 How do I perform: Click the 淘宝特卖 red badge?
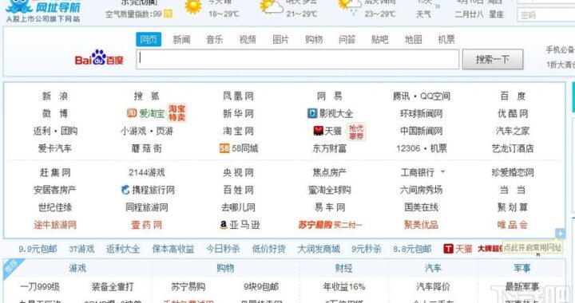[x=176, y=113]
